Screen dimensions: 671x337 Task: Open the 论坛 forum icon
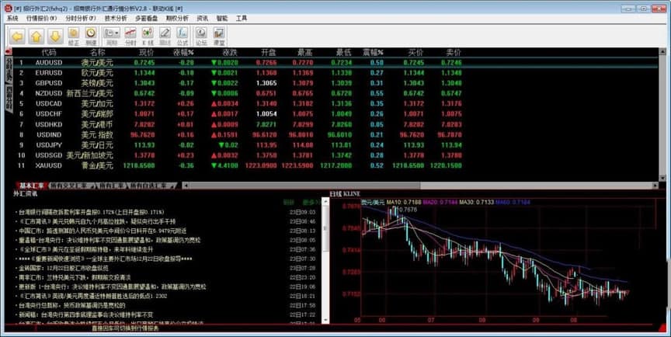[201, 36]
